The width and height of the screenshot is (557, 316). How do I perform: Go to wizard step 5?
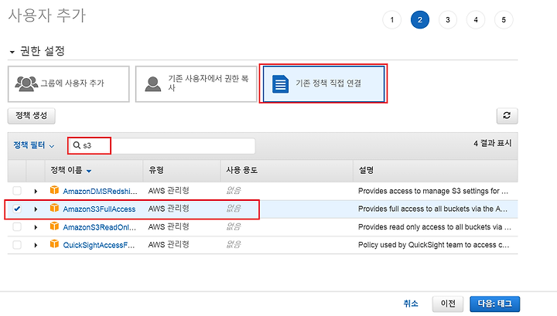504,19
